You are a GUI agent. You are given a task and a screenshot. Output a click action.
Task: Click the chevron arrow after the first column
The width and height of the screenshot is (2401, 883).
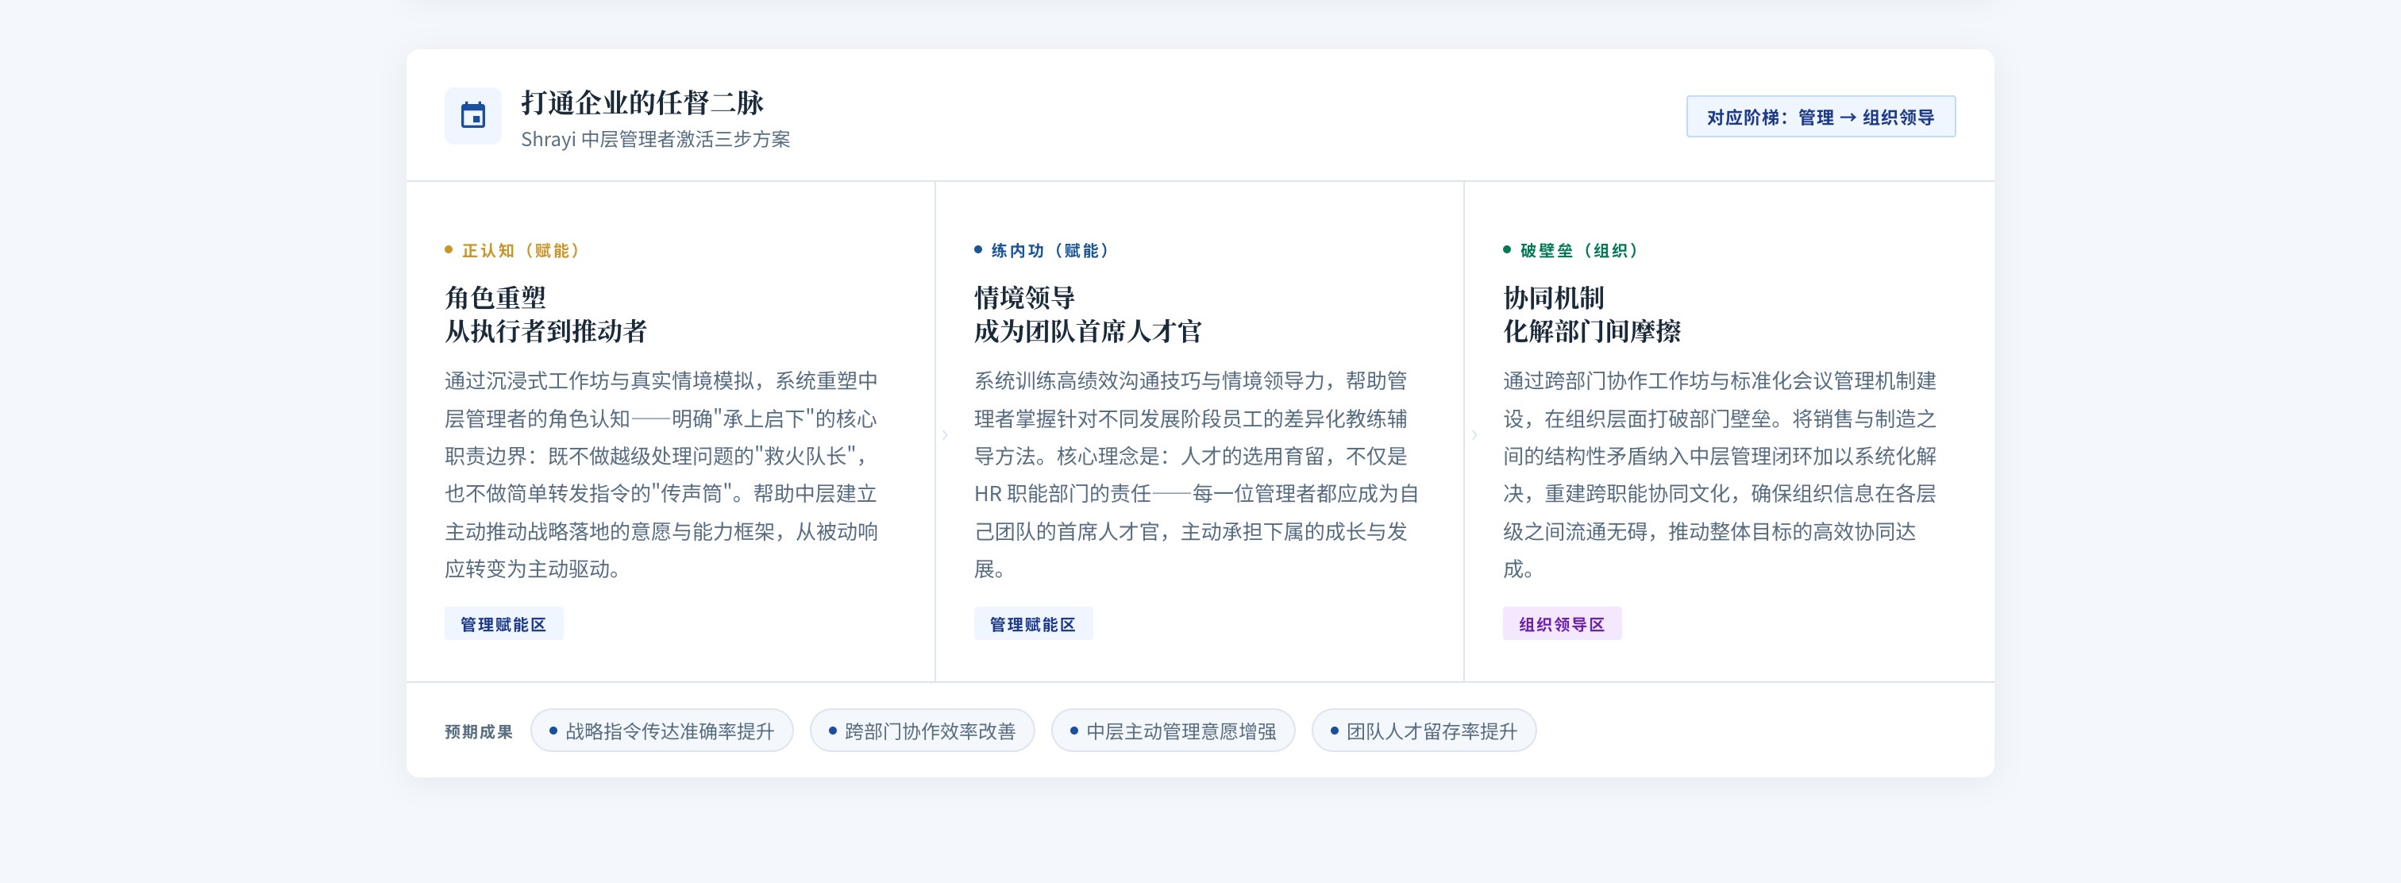tap(944, 434)
